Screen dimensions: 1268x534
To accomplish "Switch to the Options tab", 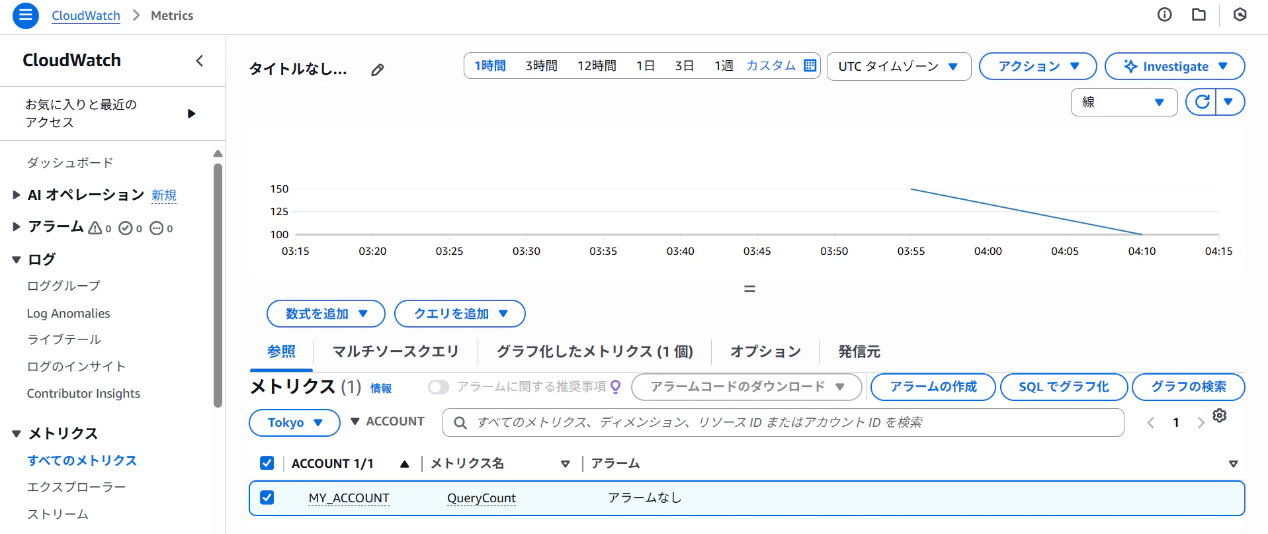I will 765,351.
